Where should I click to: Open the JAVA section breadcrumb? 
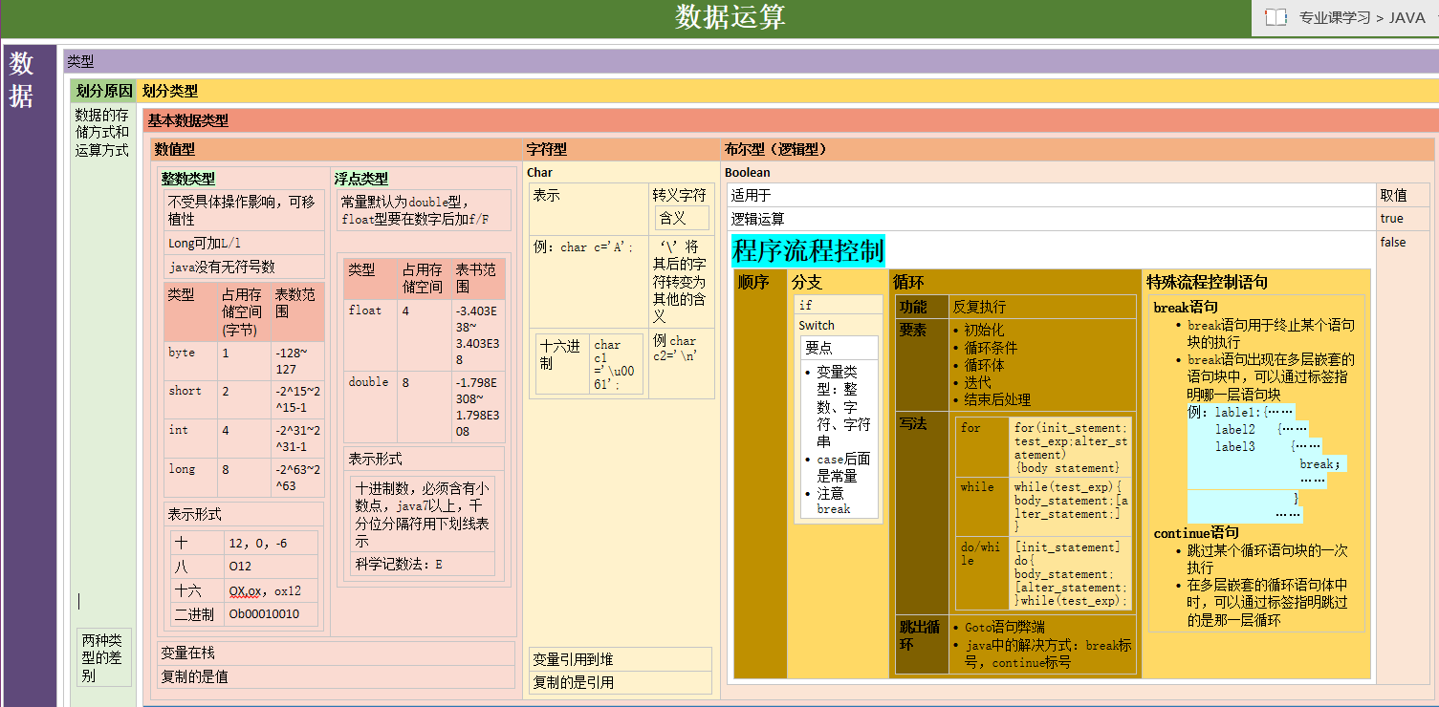[x=1407, y=17]
